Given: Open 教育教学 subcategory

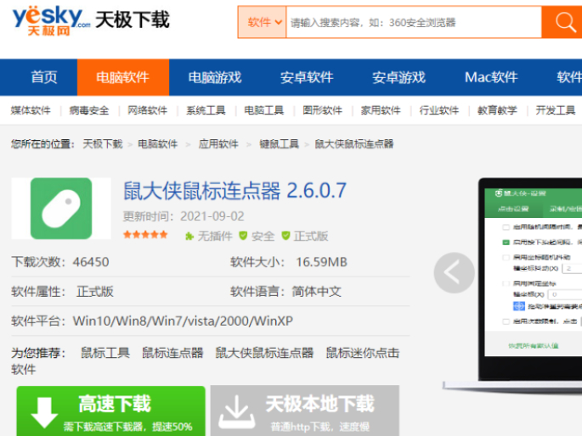Looking at the screenshot, I should (497, 110).
